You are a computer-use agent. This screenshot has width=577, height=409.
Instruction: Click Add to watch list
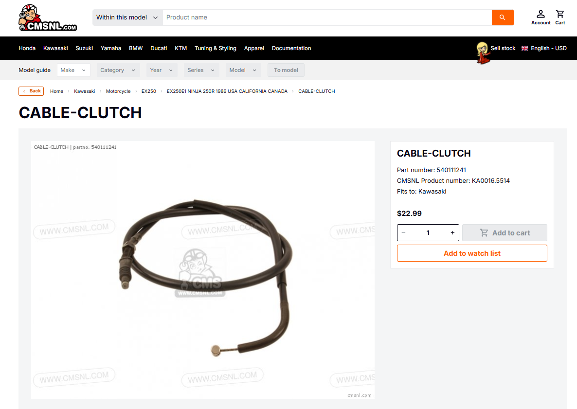(x=472, y=253)
